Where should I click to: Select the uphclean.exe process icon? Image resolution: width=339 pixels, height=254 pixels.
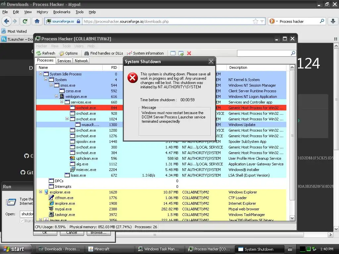[73, 158]
